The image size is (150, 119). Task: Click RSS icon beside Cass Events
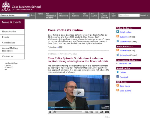(x=118, y=90)
